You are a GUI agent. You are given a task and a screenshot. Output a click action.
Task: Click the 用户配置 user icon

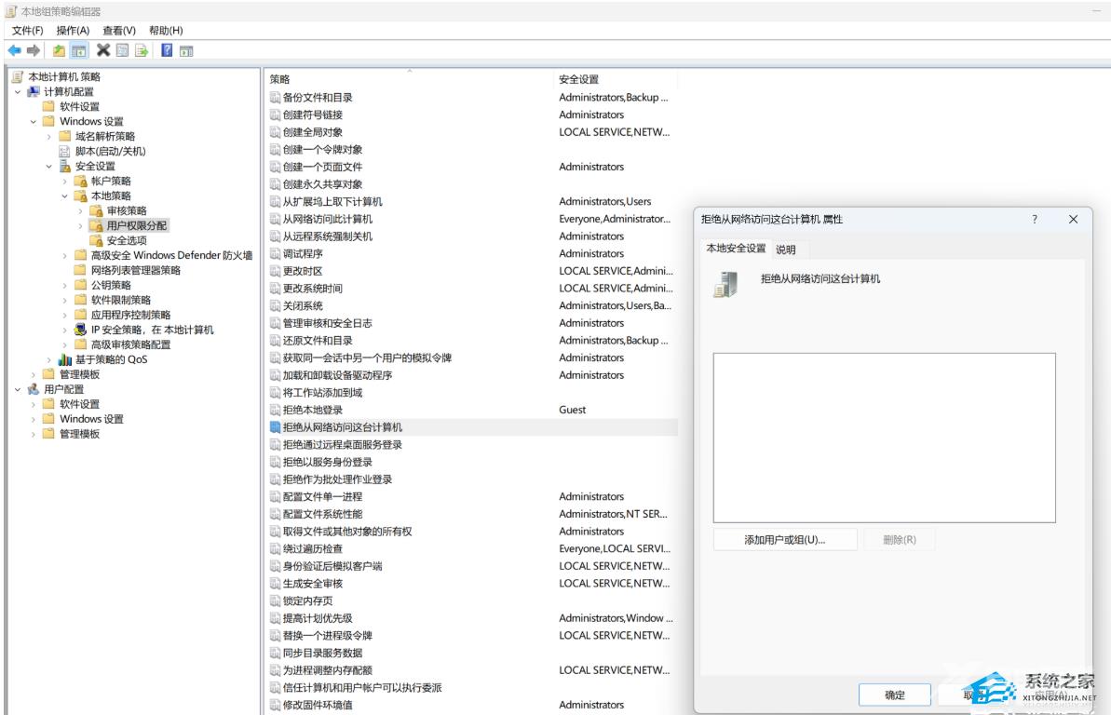pos(34,389)
